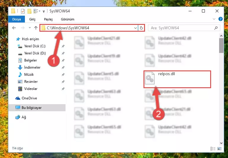
Task: Go forward with the right arrow
Action: [x=23, y=28]
